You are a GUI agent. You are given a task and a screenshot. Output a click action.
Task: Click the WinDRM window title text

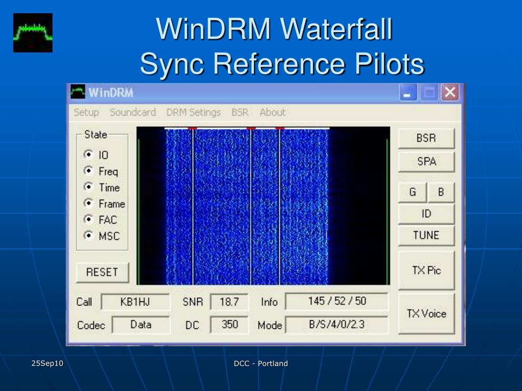click(x=111, y=93)
